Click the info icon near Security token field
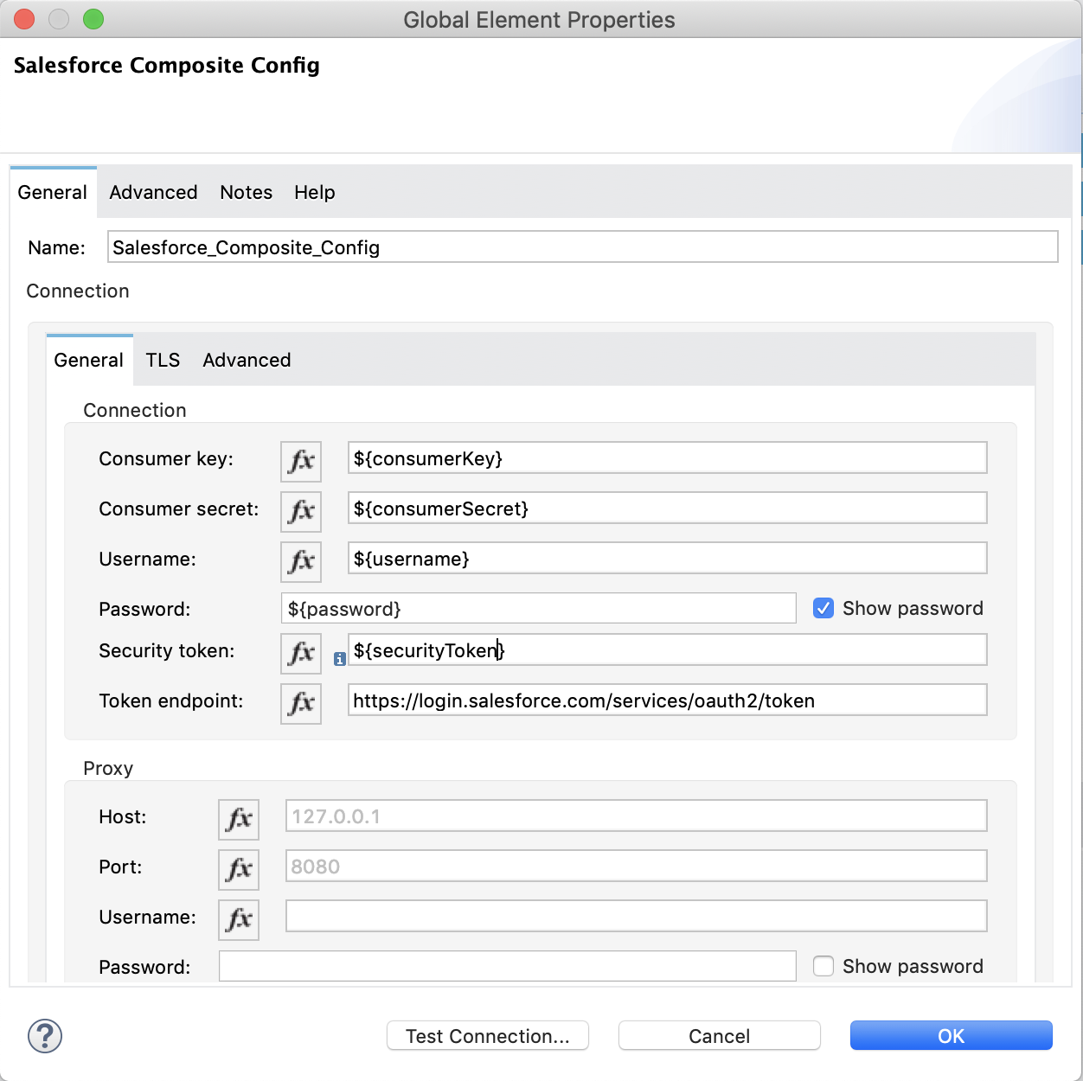The width and height of the screenshot is (1083, 1081). pos(340,658)
